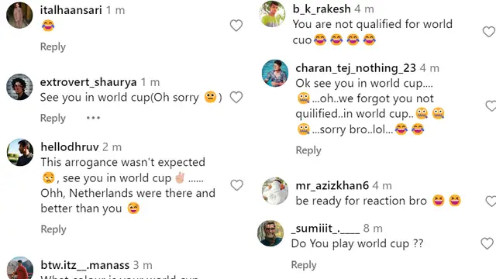Screen dimensions: 496x279
Task: Tap the heart beside _sumiiit_ comment
Action: click(487, 243)
